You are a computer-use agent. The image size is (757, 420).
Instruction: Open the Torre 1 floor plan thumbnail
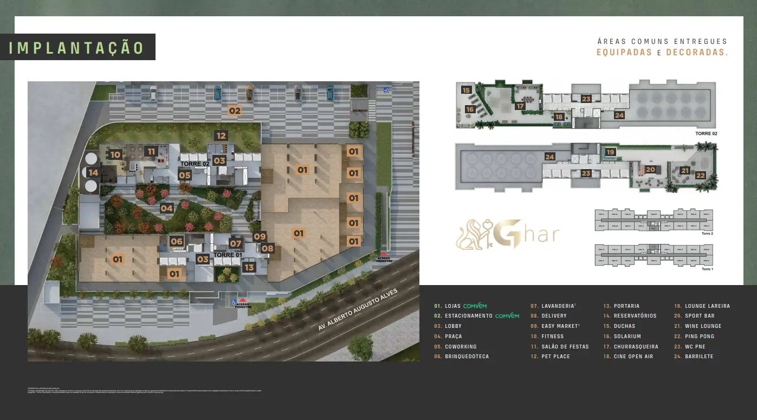point(654,255)
